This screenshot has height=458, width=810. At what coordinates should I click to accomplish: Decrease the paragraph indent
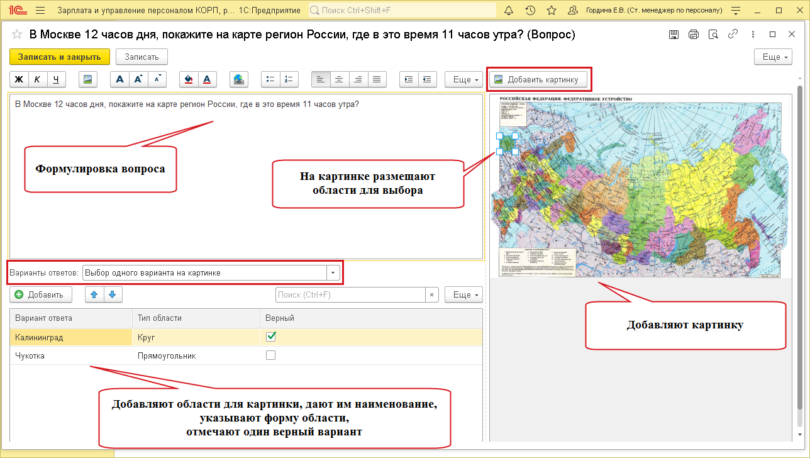tap(428, 79)
